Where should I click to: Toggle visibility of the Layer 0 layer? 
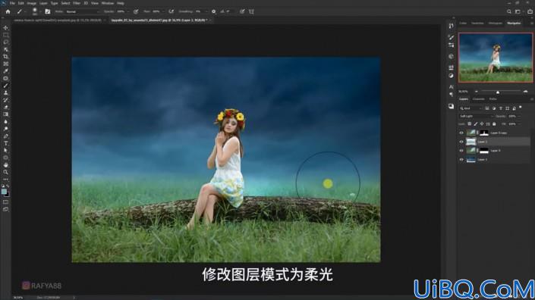(x=461, y=151)
